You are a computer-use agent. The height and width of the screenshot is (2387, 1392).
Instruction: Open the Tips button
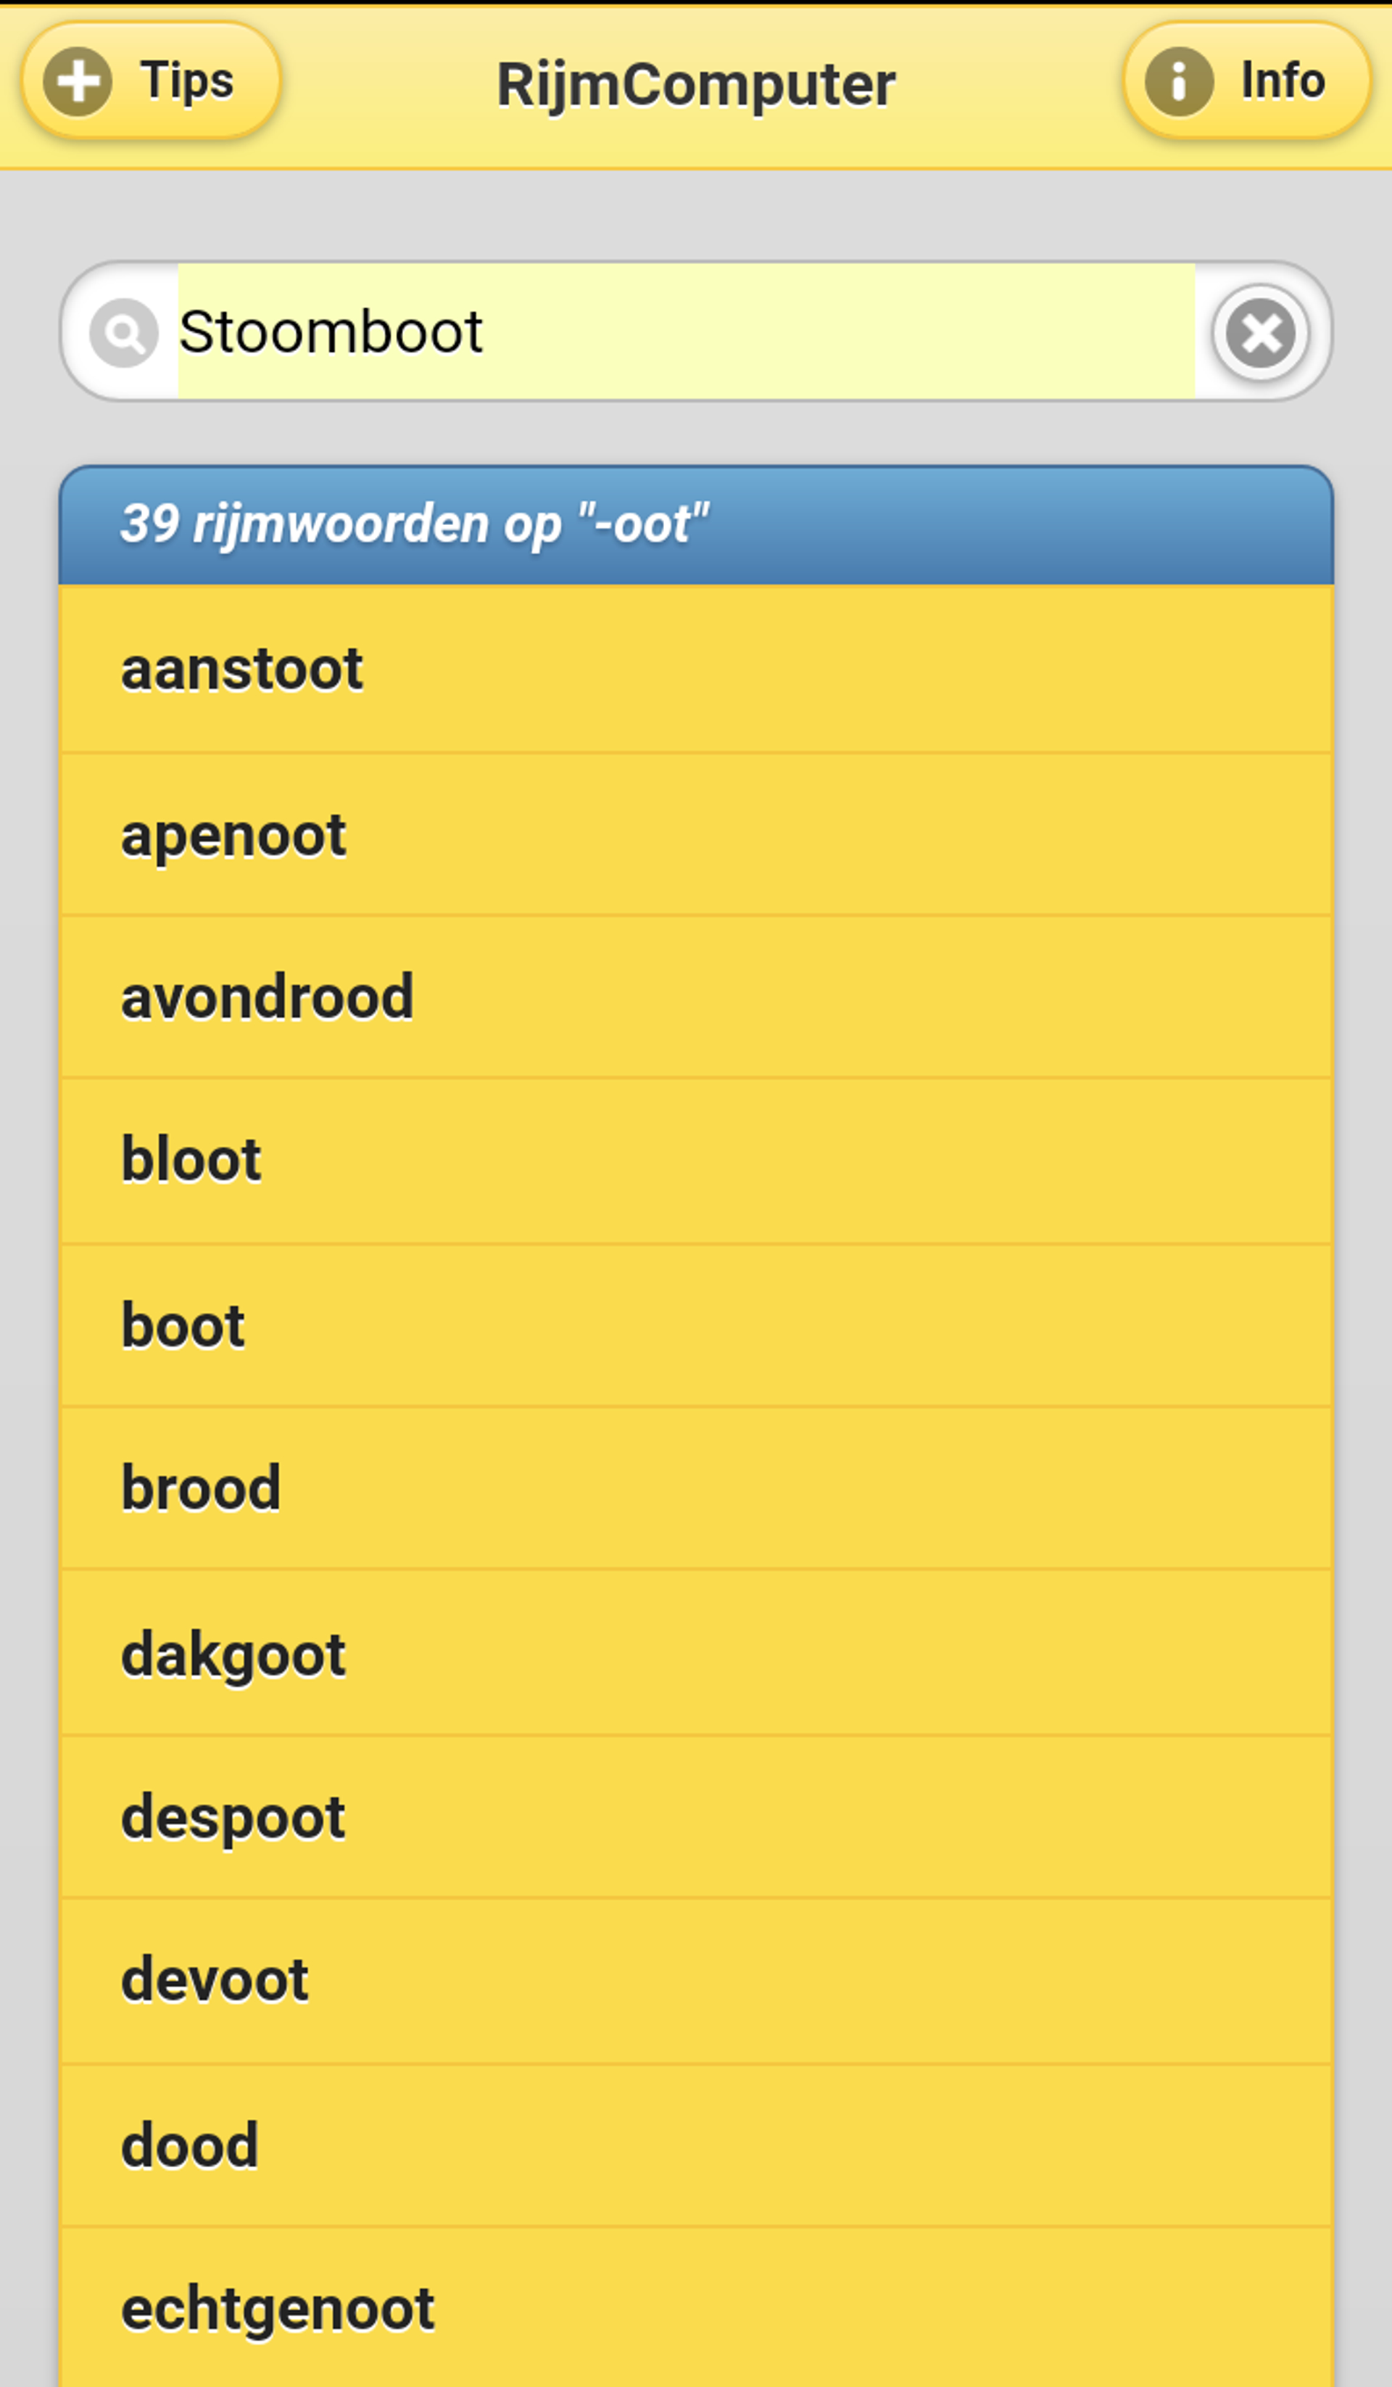[152, 81]
